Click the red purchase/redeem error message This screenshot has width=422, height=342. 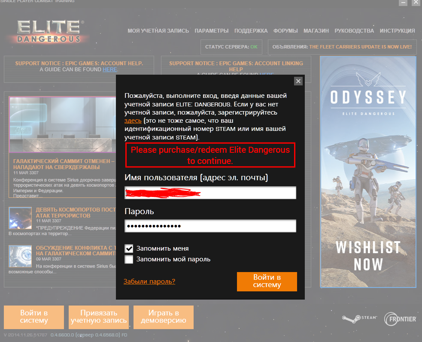pyautogui.click(x=210, y=155)
